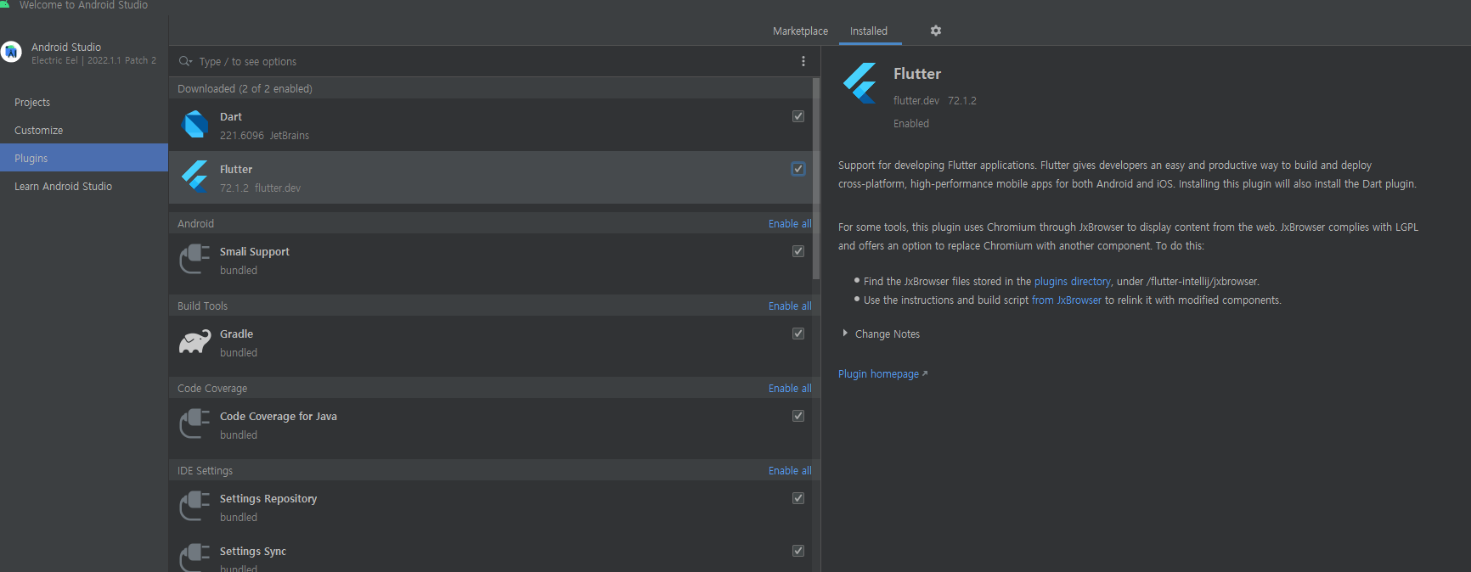This screenshot has height=572, width=1471.
Task: Toggle the Smali Support checkbox
Action: point(798,251)
